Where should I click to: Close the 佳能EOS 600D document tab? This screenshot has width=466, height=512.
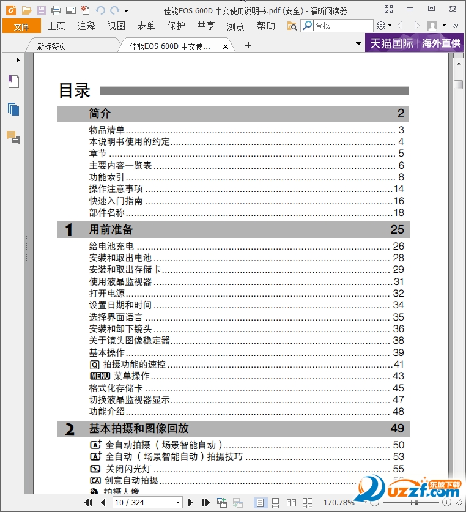(x=225, y=46)
